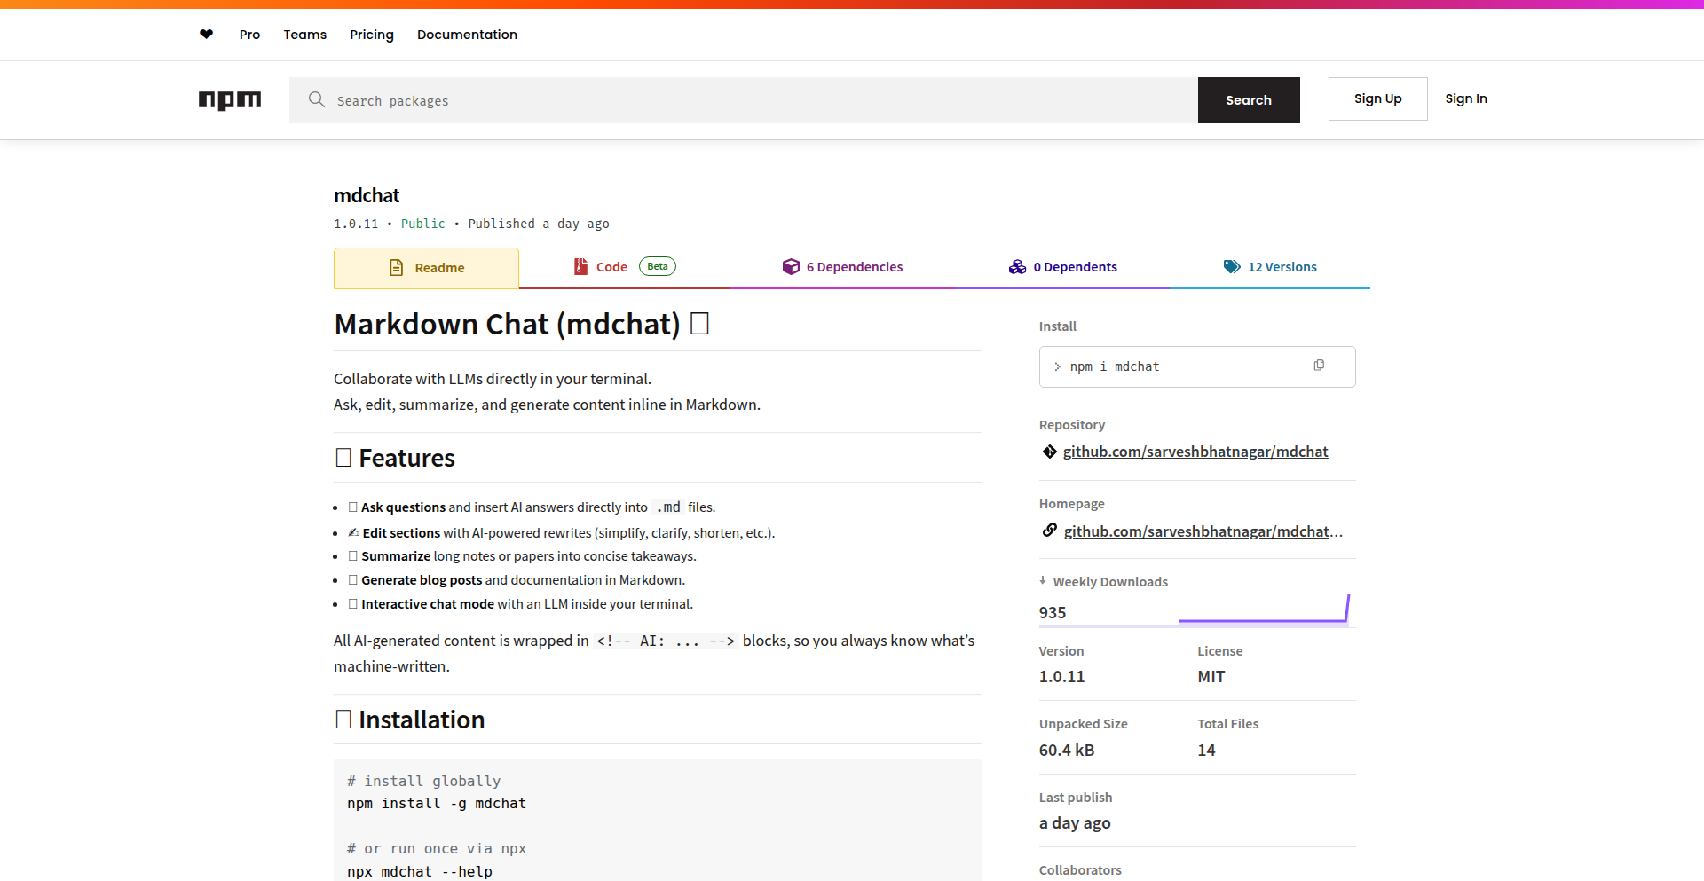Switch to the Readme tab
The width and height of the screenshot is (1704, 881).
(x=426, y=268)
